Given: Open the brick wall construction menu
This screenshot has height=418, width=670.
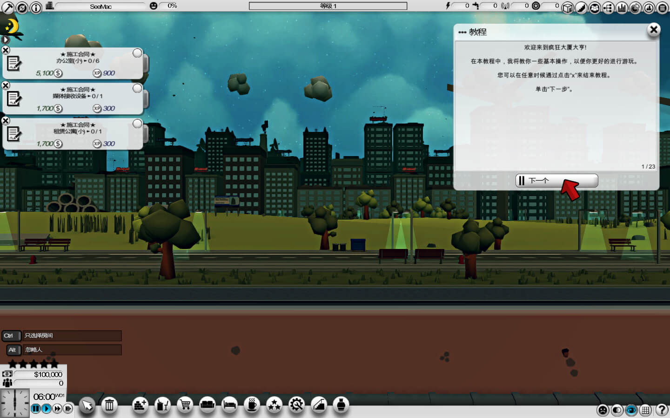Looking at the screenshot, I should click(140, 405).
